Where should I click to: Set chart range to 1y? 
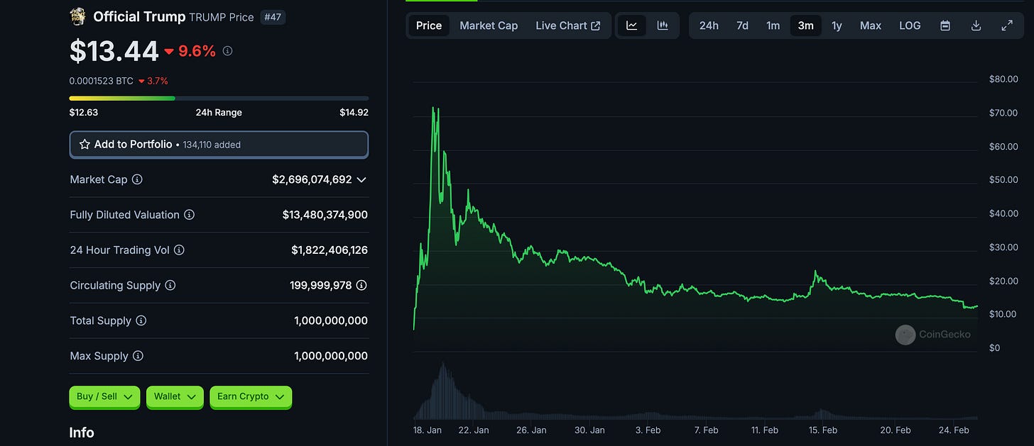(837, 26)
